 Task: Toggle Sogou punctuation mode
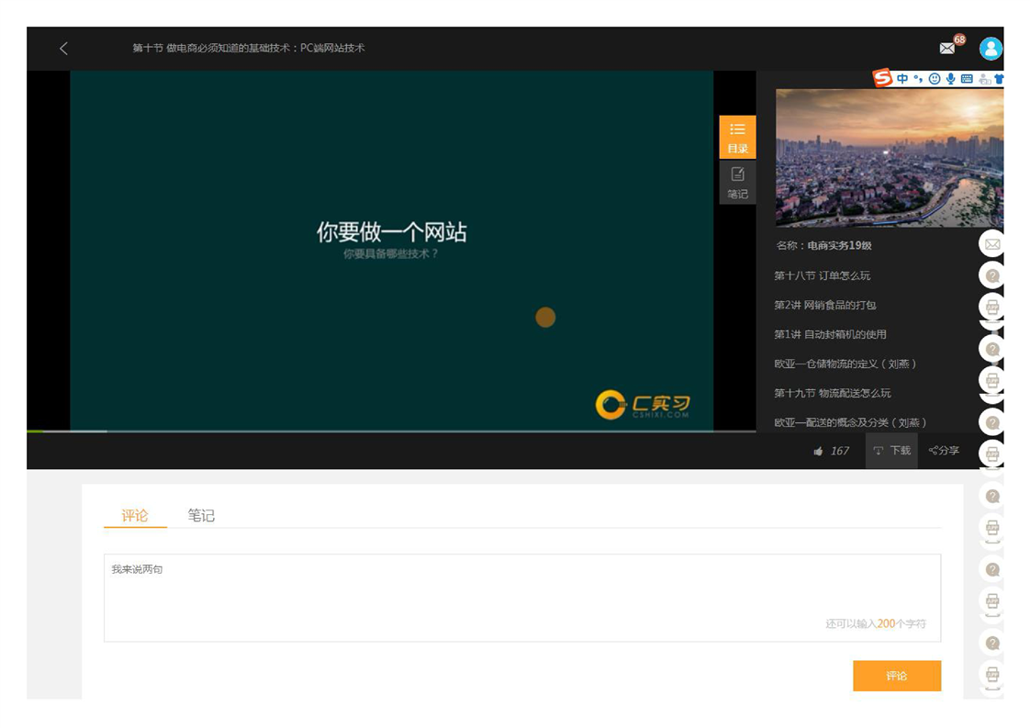click(918, 79)
